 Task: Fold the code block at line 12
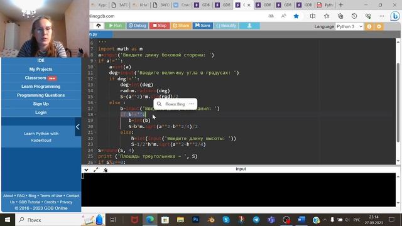(95, 78)
